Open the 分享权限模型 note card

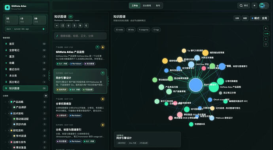coord(80,107)
